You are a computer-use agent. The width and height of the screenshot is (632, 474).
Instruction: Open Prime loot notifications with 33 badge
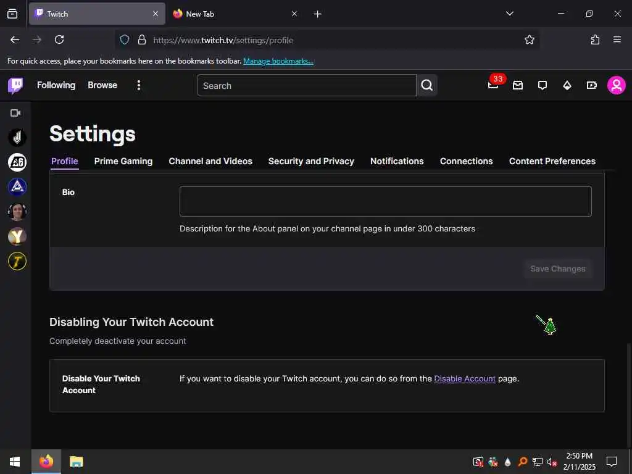pos(493,85)
